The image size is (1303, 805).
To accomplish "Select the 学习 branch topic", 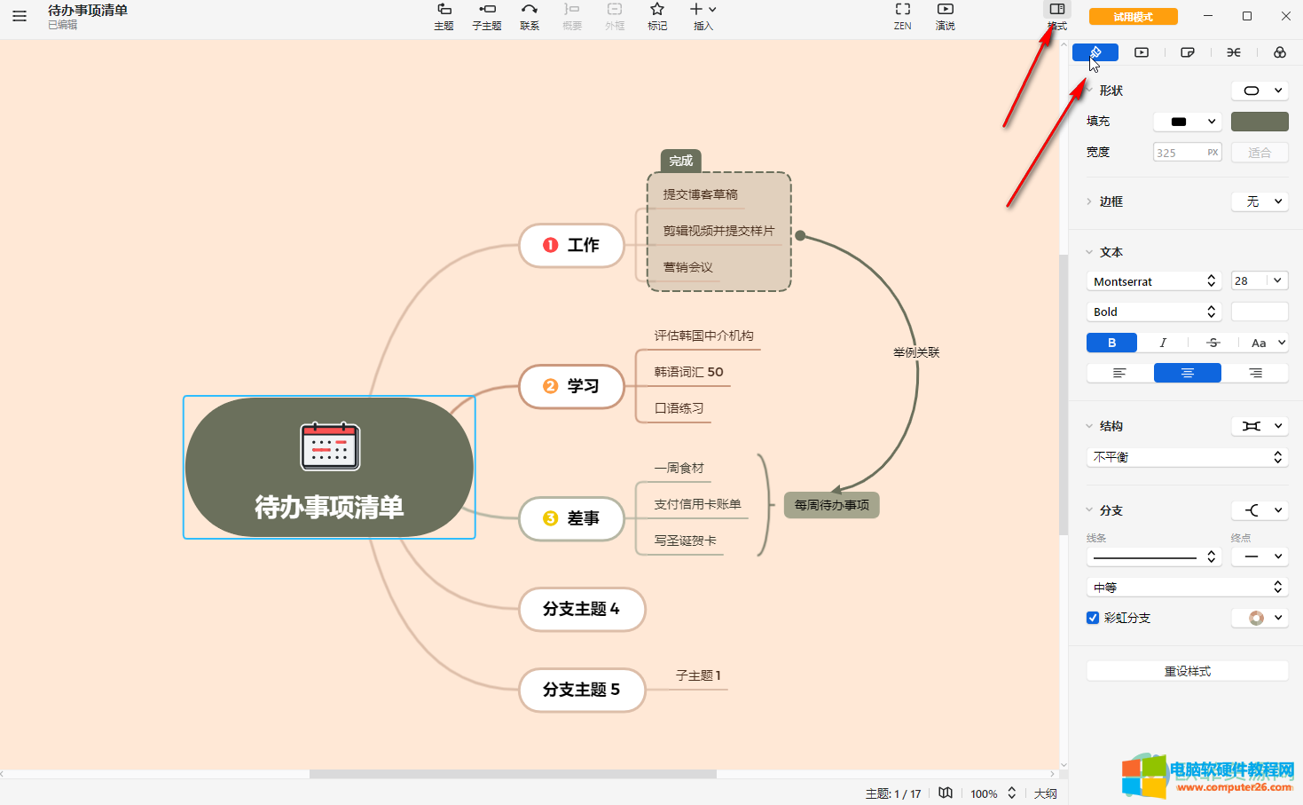I will (x=572, y=386).
